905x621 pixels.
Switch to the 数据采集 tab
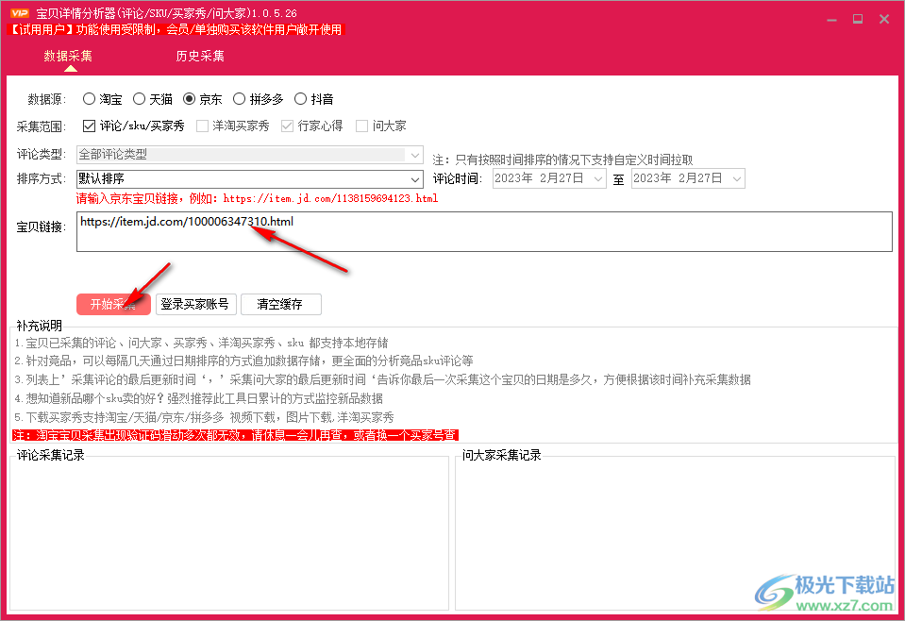coord(68,56)
